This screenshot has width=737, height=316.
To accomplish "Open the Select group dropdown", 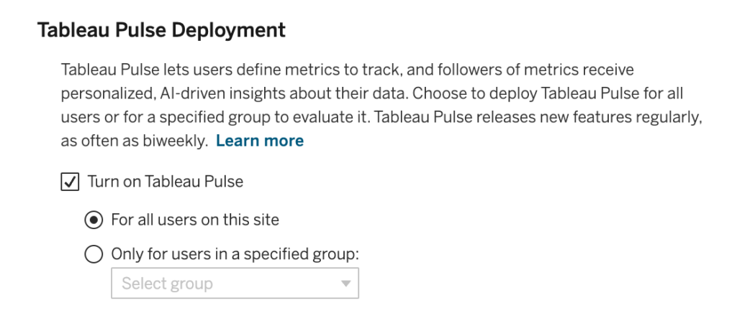I will pos(235,284).
